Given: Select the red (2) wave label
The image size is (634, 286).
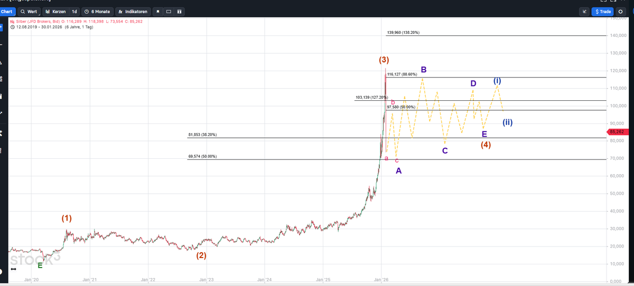Looking at the screenshot, I should coord(201,255).
